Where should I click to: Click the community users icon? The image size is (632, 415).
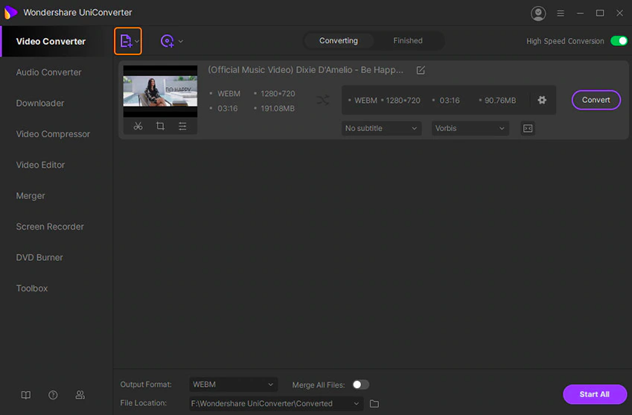point(80,395)
